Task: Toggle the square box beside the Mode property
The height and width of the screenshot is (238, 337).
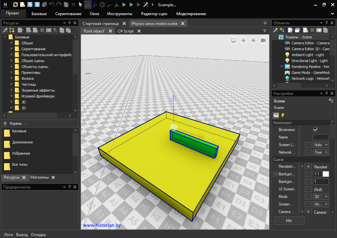Action: pos(308,197)
